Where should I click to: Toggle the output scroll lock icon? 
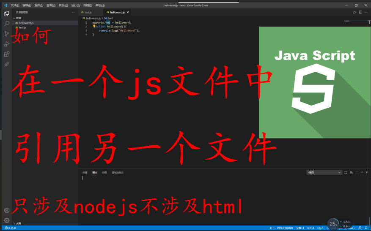click(351, 172)
